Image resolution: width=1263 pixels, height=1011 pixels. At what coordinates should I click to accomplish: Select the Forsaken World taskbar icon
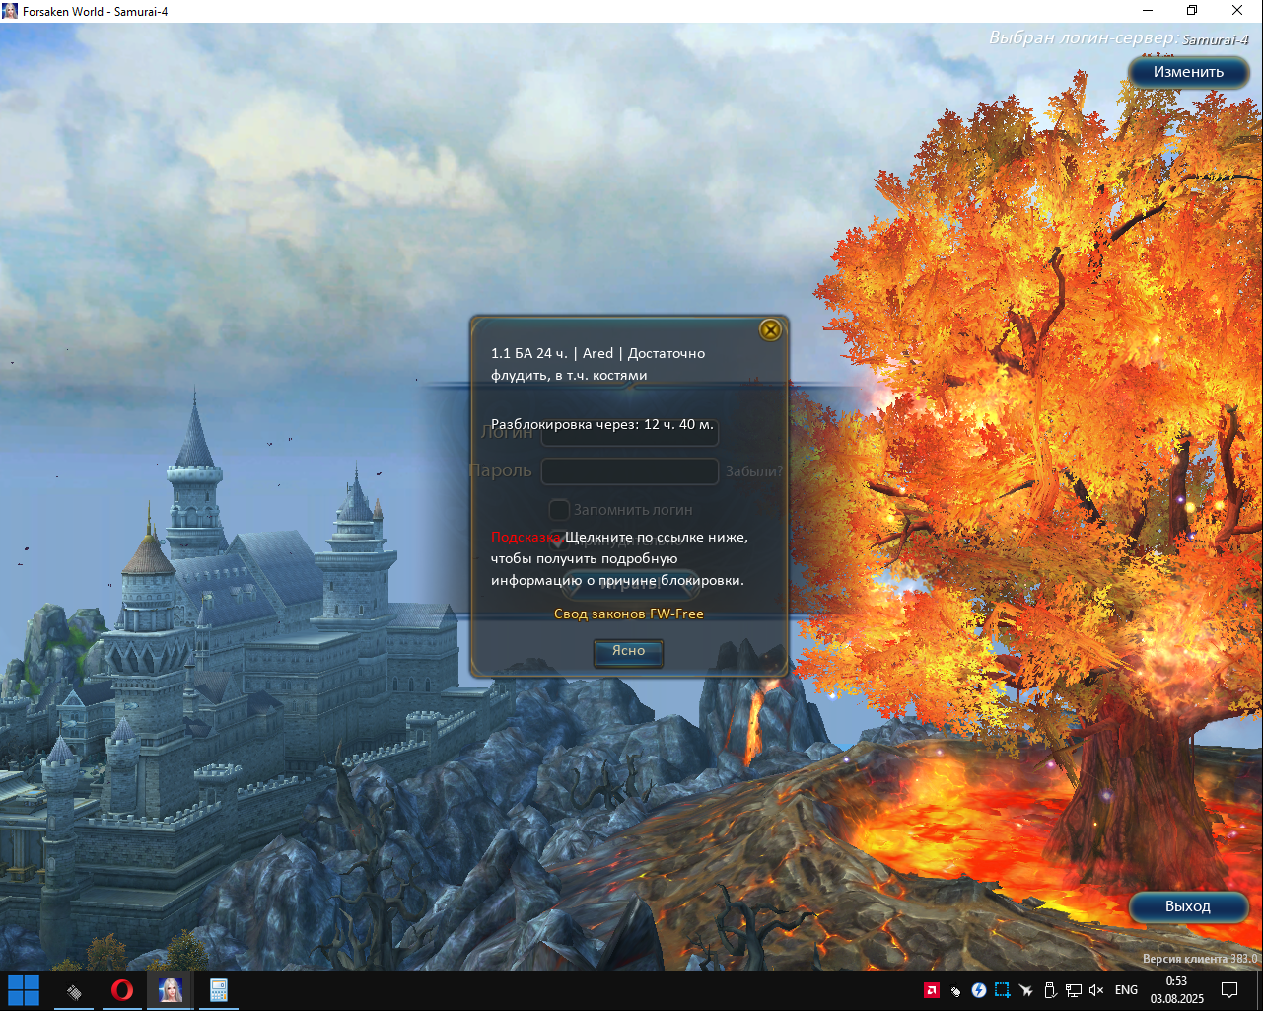coord(171,990)
